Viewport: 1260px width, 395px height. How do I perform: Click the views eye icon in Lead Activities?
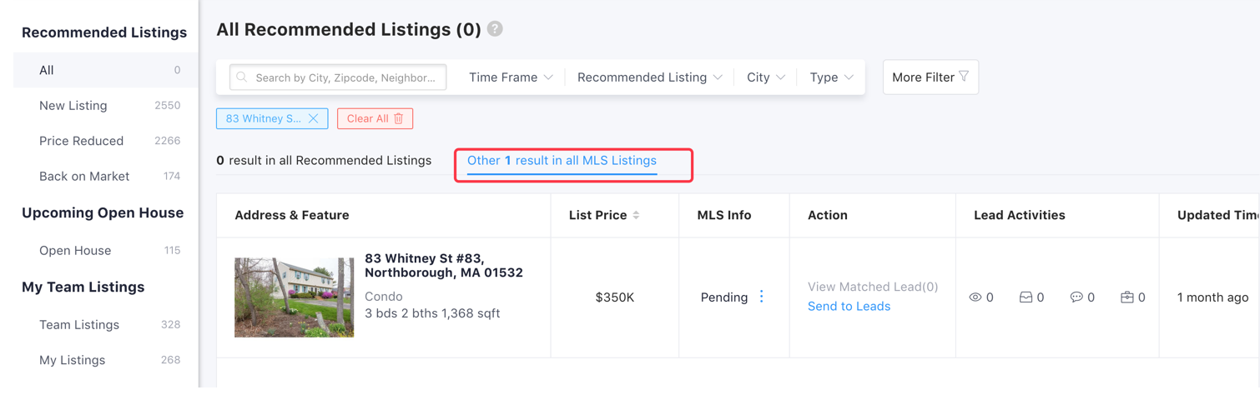click(975, 297)
